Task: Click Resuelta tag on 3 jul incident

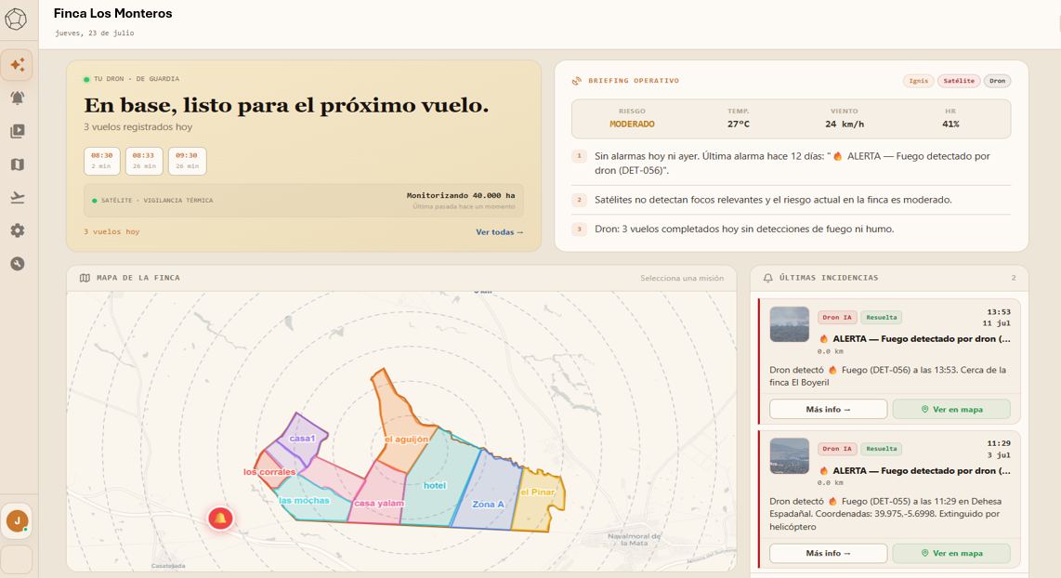Action: (x=881, y=449)
